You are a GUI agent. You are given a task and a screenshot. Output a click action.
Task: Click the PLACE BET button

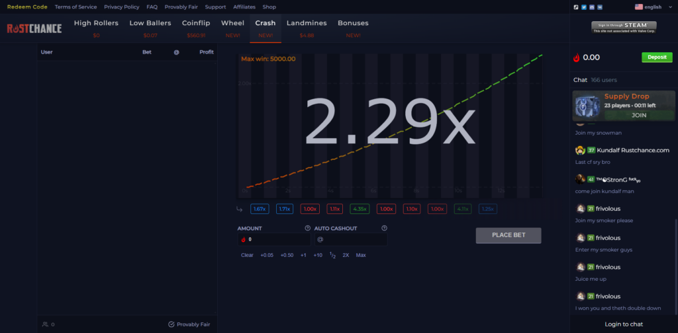pyautogui.click(x=508, y=235)
